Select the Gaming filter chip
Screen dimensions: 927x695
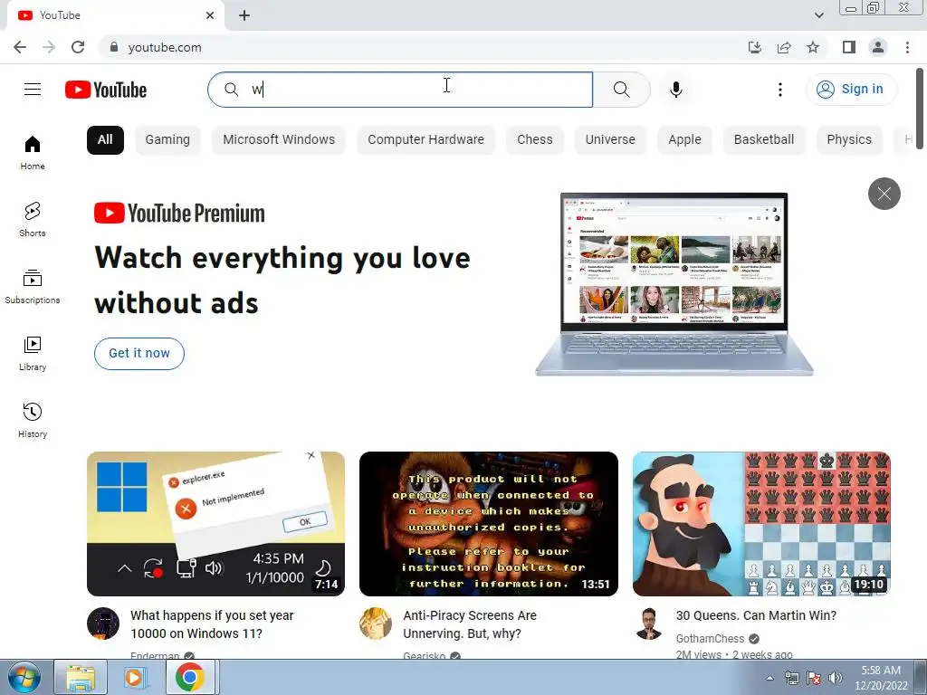click(167, 140)
